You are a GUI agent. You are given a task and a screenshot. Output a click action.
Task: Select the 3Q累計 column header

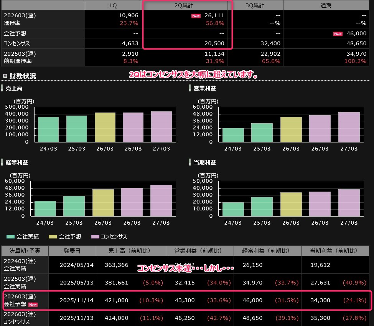[x=255, y=5]
